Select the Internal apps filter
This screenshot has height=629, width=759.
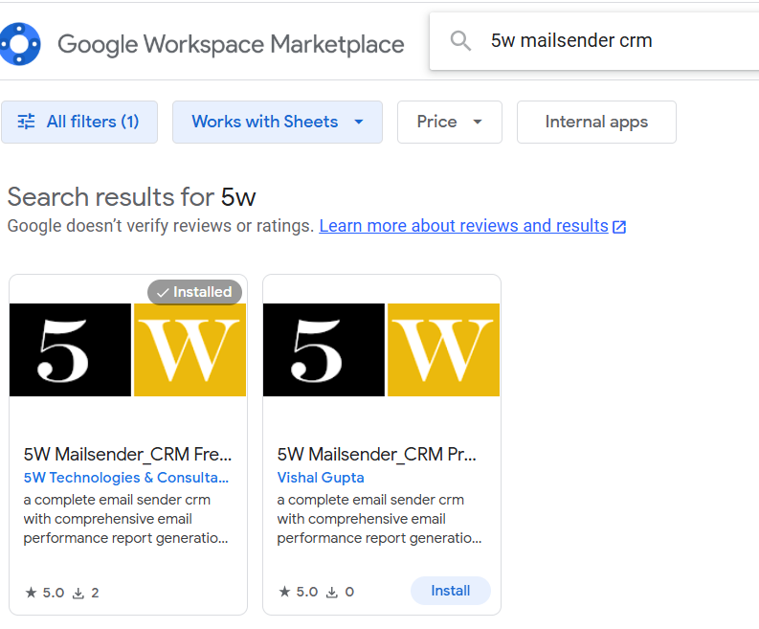(596, 122)
